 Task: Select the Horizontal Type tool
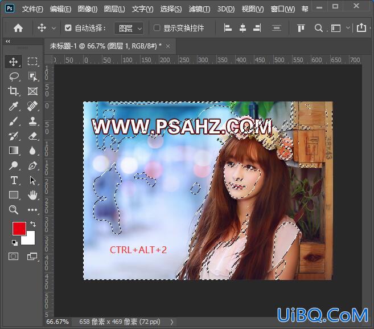[14, 180]
